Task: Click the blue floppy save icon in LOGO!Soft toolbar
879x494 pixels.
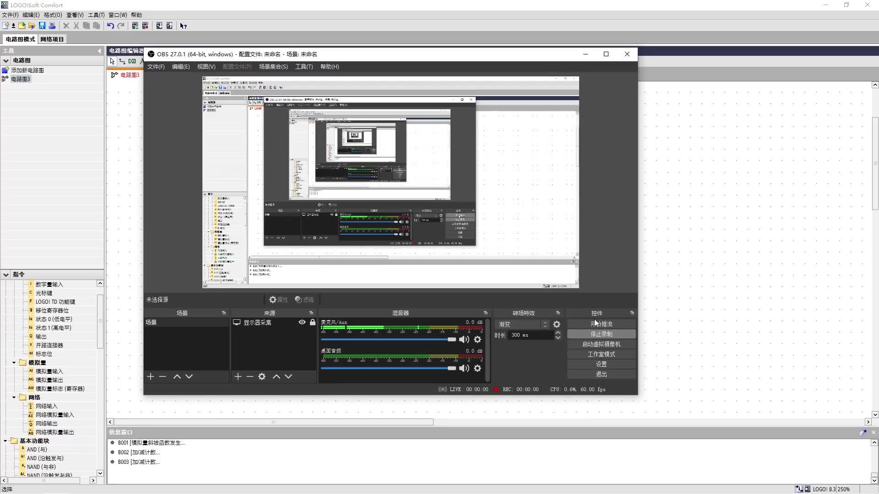Action: [x=42, y=26]
